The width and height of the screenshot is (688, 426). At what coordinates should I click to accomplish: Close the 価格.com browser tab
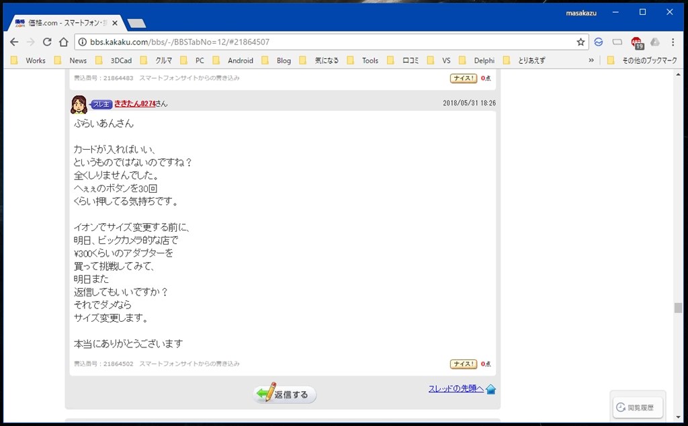(x=115, y=23)
